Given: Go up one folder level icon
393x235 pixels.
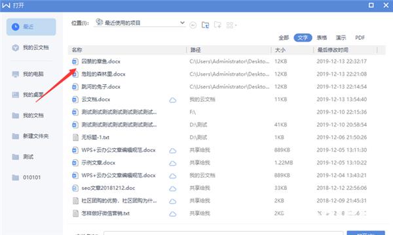Looking at the screenshot, I should (205, 25).
